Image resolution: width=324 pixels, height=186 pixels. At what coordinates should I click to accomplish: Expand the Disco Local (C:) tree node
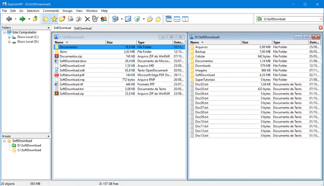click(9, 37)
